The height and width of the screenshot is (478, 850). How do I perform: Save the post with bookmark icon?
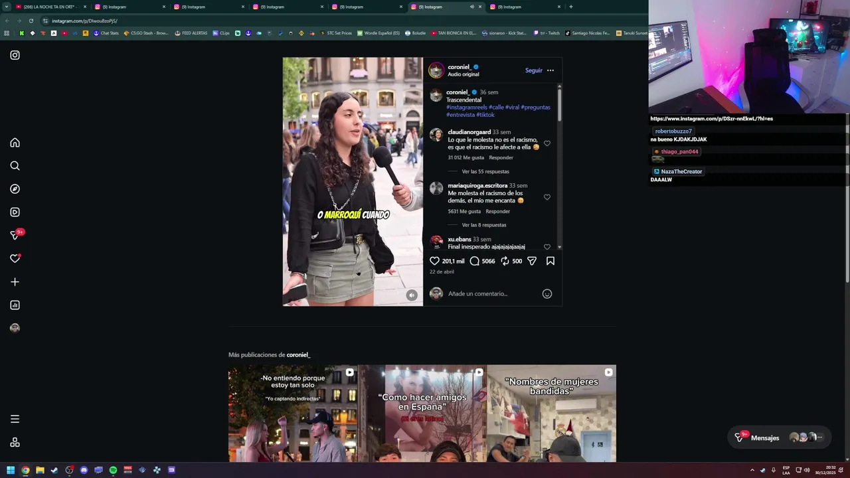click(x=551, y=261)
